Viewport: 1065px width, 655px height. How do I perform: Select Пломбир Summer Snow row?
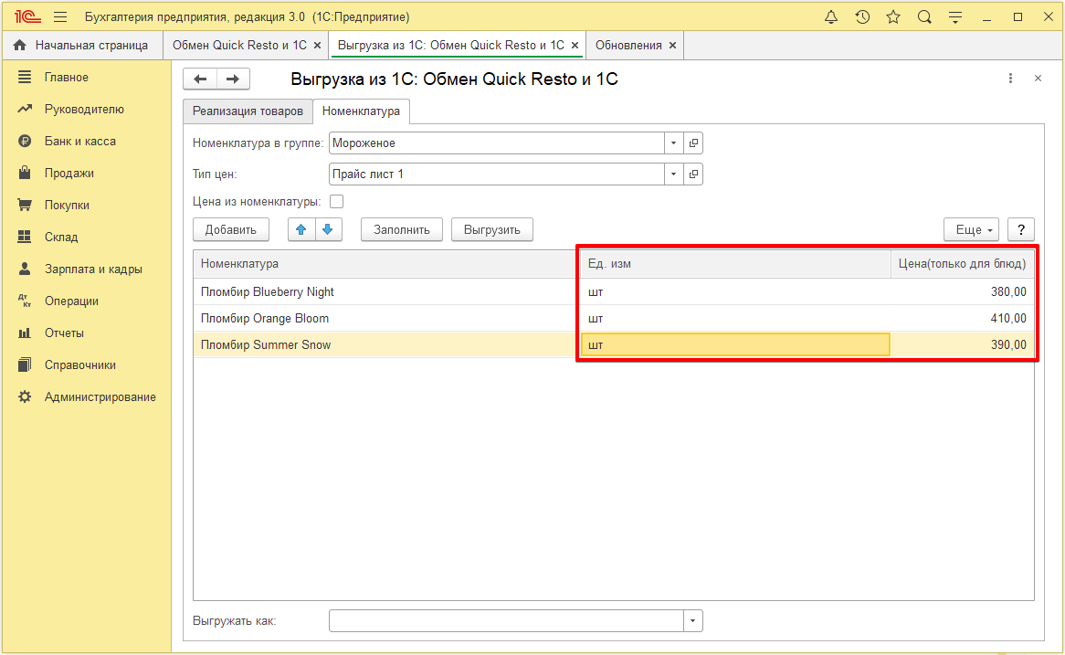pyautogui.click(x=613, y=345)
